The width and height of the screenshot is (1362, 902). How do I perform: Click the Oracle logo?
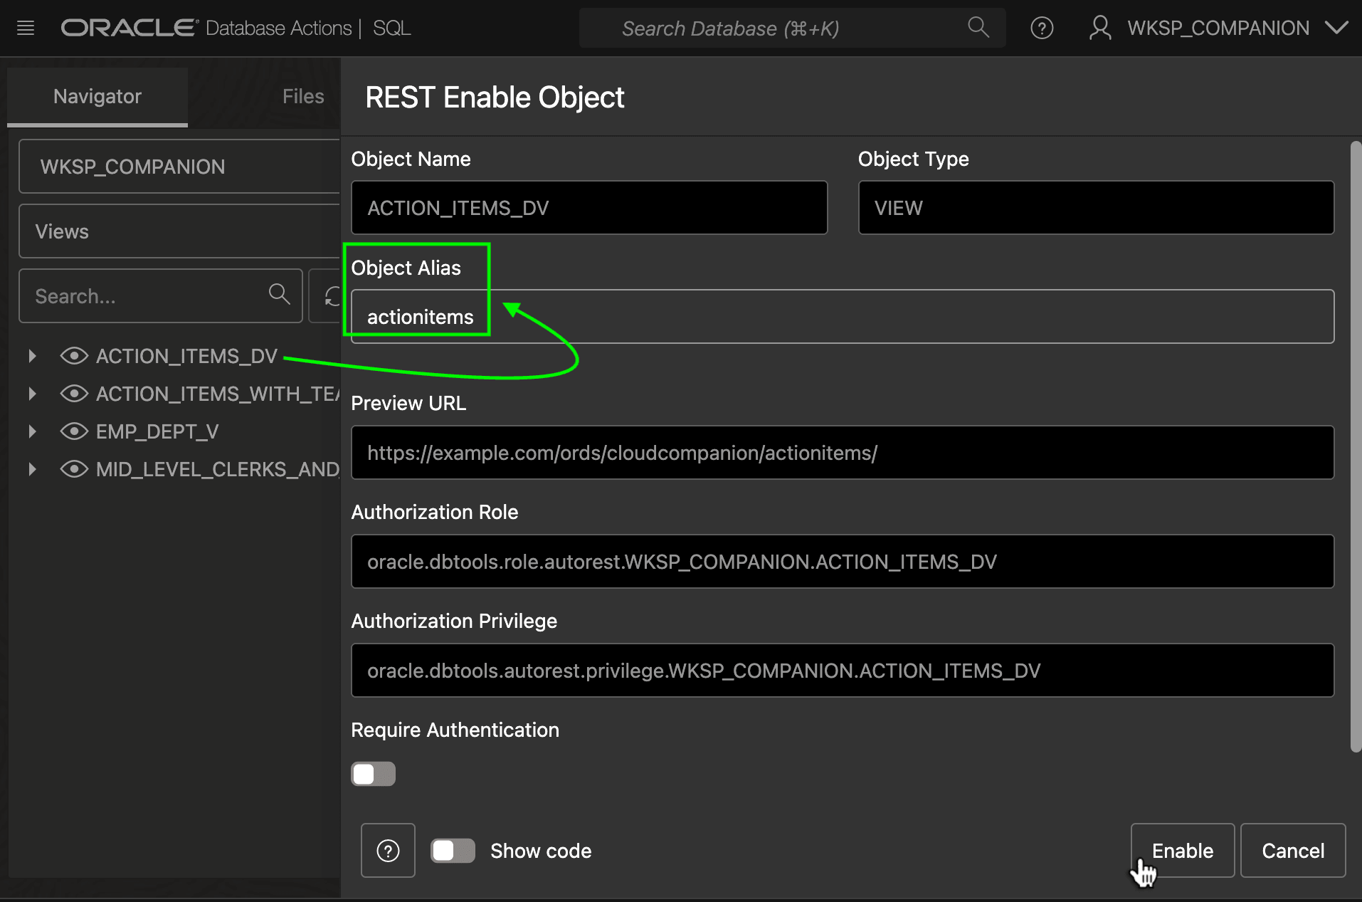point(130,28)
